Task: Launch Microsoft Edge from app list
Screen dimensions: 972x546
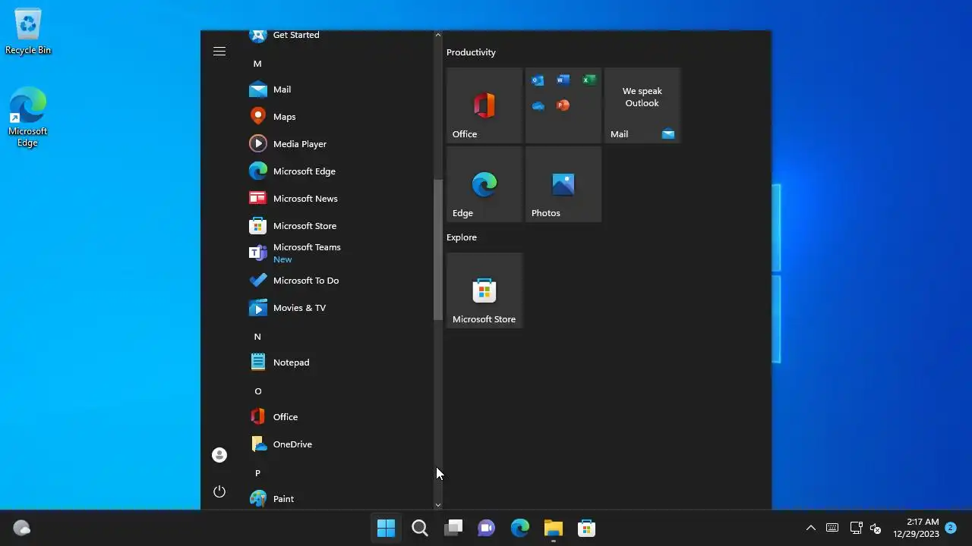Action: tap(339, 171)
